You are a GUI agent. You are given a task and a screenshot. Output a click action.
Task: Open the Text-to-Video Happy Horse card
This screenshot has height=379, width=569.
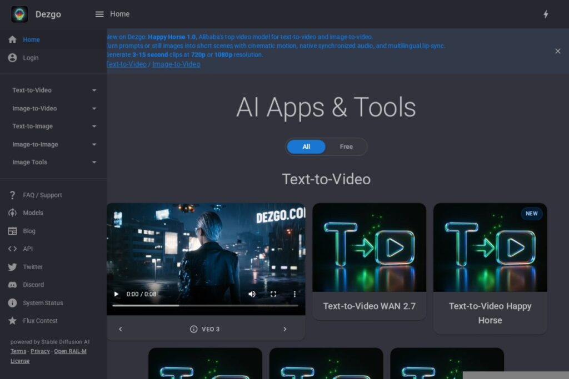pyautogui.click(x=490, y=269)
